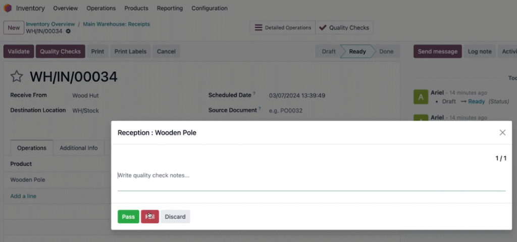Click the New record button
This screenshot has height=242, width=517.
point(14,28)
